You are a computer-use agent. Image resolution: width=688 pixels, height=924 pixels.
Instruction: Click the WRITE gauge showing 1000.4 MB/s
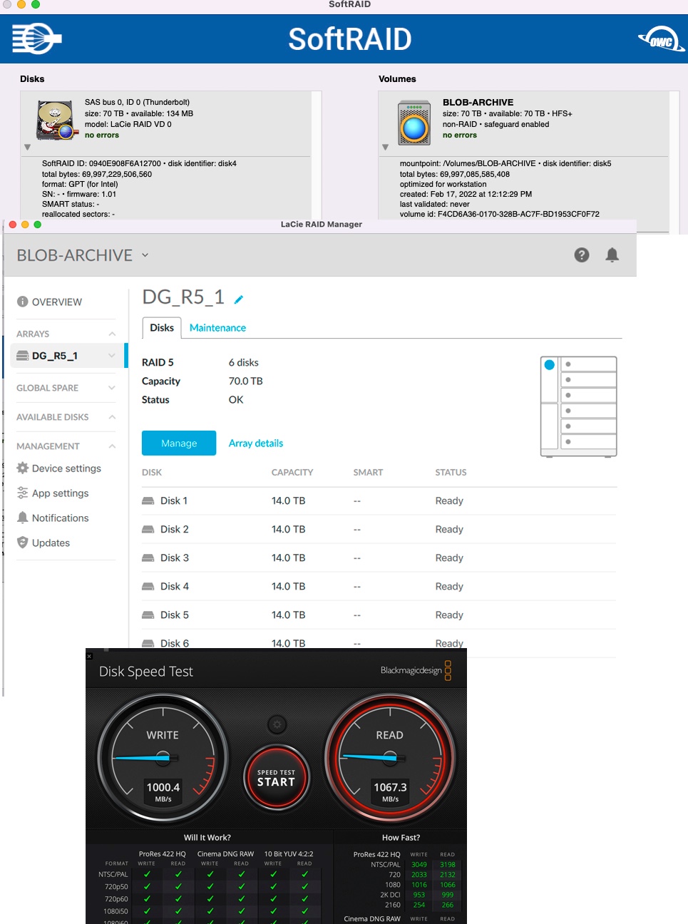163,758
